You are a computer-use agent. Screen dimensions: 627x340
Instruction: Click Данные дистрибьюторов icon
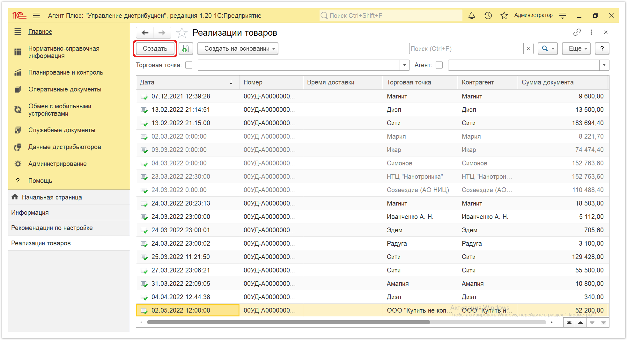pos(18,147)
